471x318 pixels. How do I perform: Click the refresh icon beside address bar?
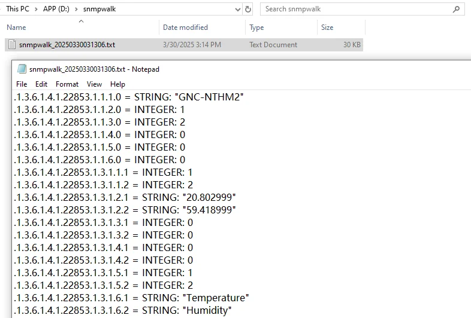(x=248, y=10)
